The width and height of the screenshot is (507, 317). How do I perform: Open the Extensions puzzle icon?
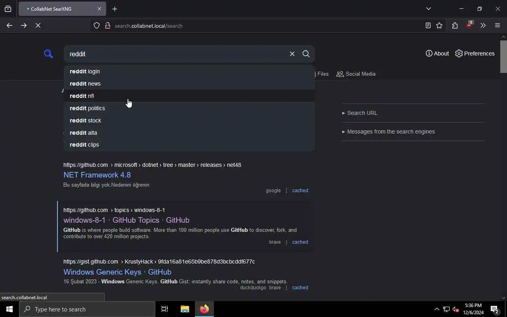pyautogui.click(x=455, y=25)
